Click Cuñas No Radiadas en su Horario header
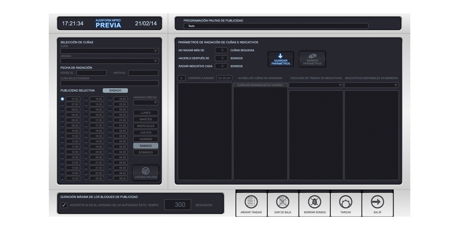460x230 pixels. (x=260, y=85)
